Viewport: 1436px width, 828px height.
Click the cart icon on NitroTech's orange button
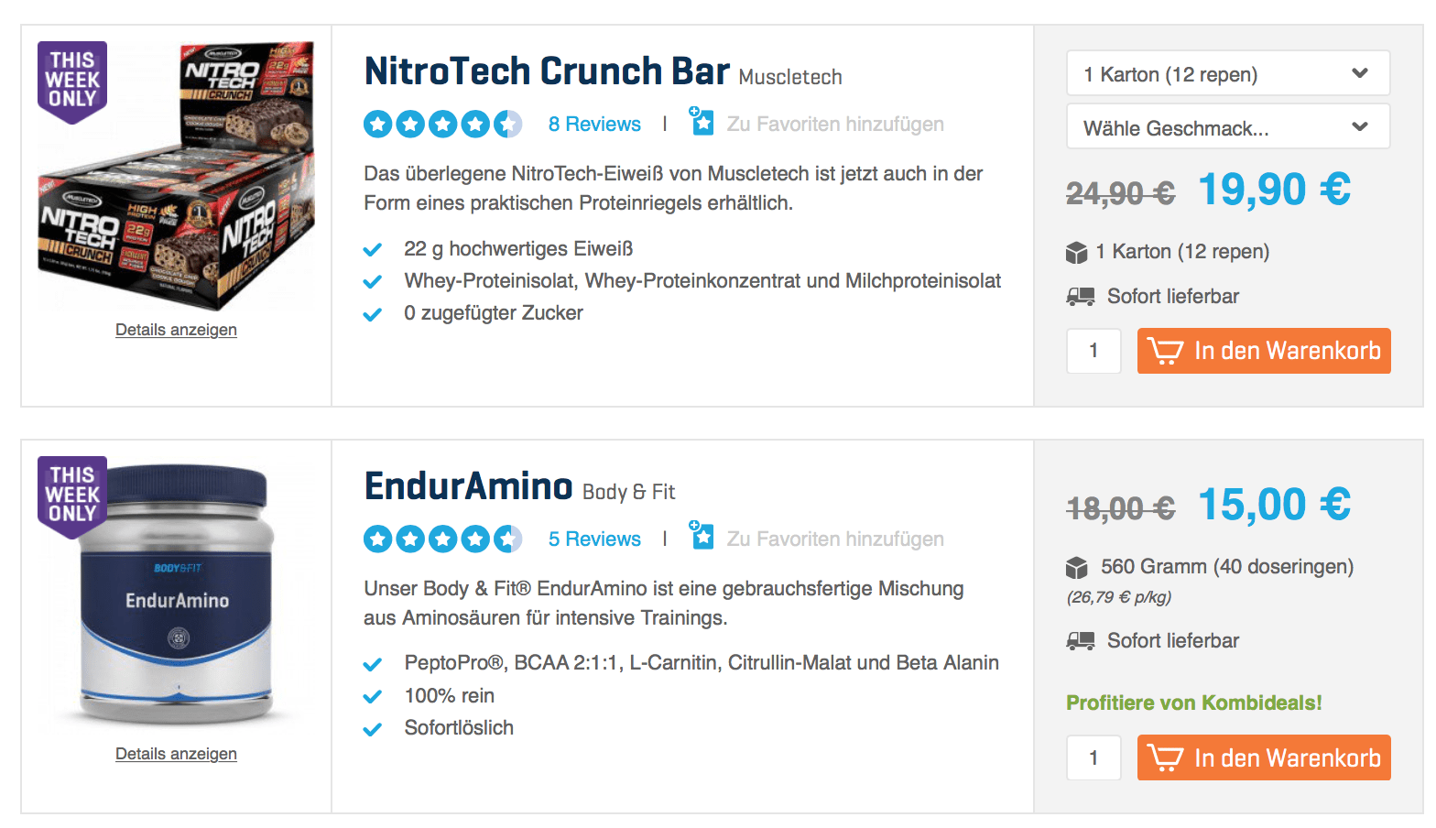point(1165,351)
